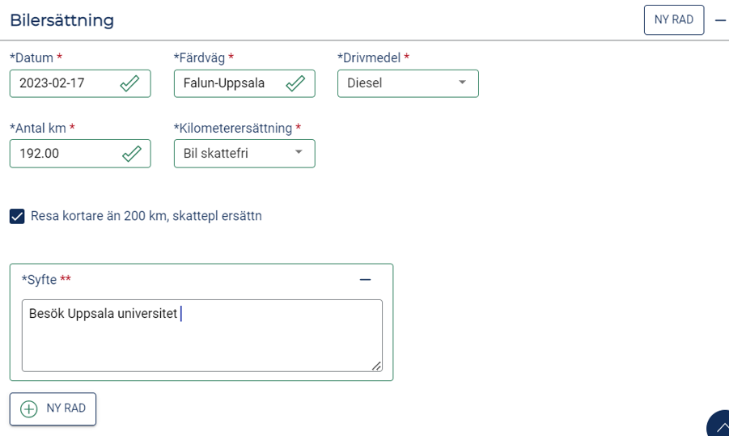Click the NY RAD button at top right
This screenshot has height=436, width=729.
pyautogui.click(x=674, y=20)
